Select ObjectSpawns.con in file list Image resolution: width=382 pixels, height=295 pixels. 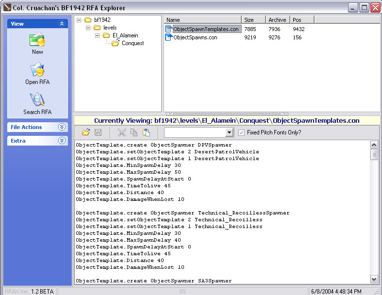195,37
